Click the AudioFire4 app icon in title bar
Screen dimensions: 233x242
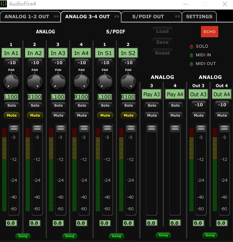coord(3,4)
